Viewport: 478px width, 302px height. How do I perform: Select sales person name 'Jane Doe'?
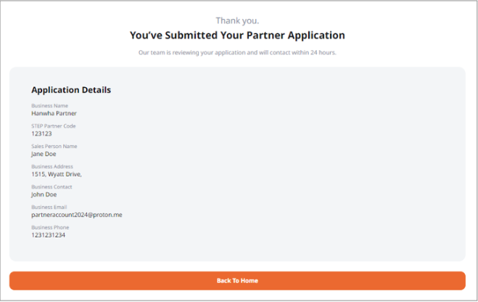(44, 154)
